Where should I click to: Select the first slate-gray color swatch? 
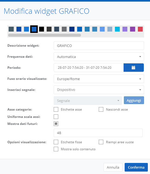click(11, 29)
